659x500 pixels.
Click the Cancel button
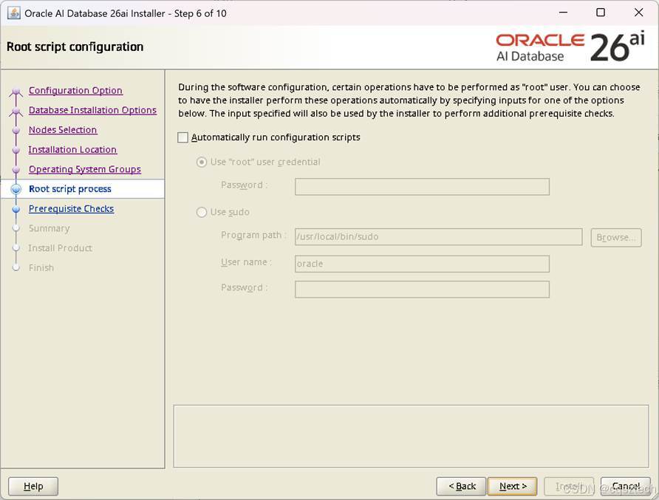[x=625, y=487]
